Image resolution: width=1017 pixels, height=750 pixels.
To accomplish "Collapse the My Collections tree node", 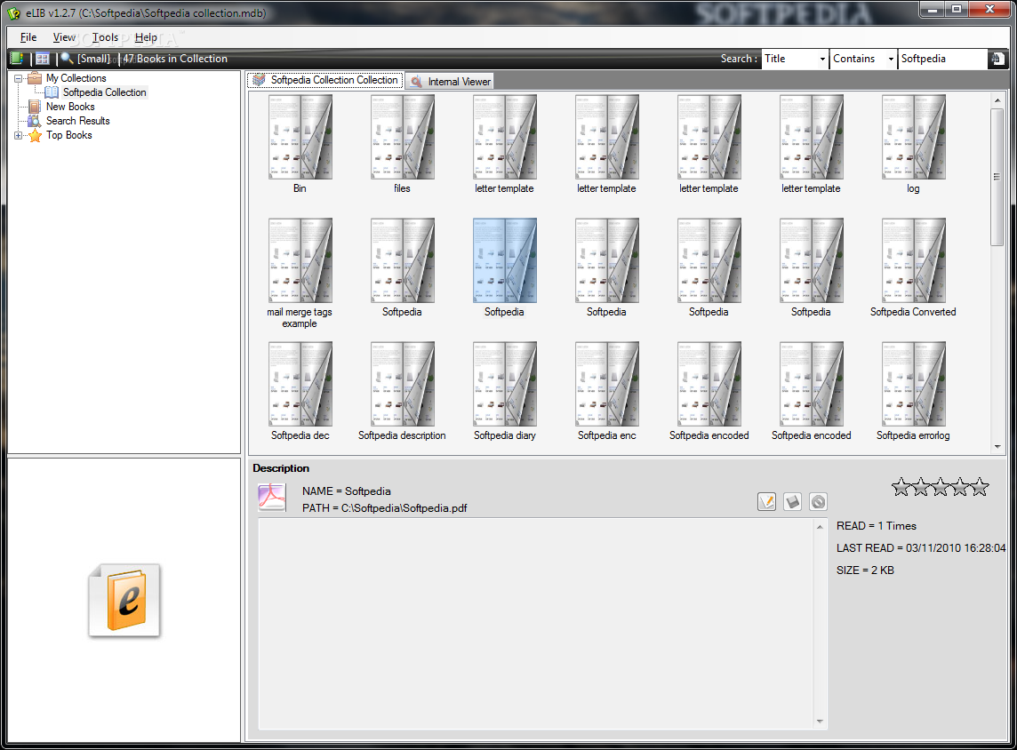I will tap(18, 78).
